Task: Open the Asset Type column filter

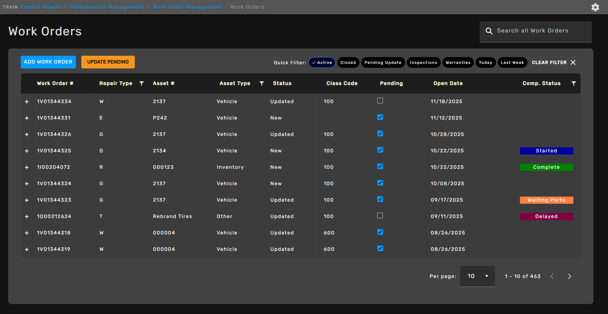Action: coord(262,83)
